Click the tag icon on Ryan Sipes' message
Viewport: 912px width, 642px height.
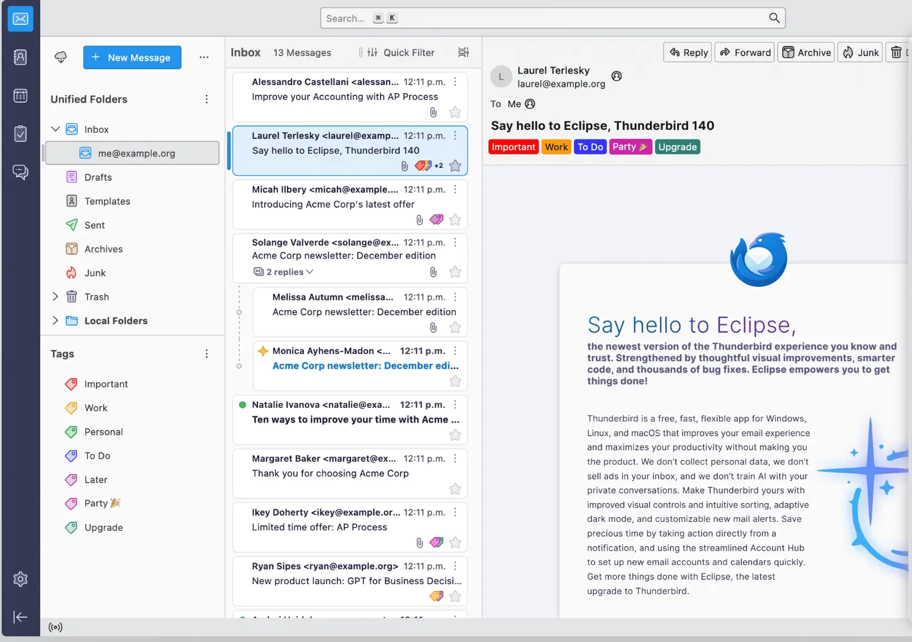[x=437, y=596]
